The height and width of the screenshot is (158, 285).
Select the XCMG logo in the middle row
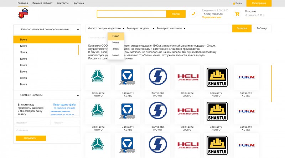tap(127, 111)
